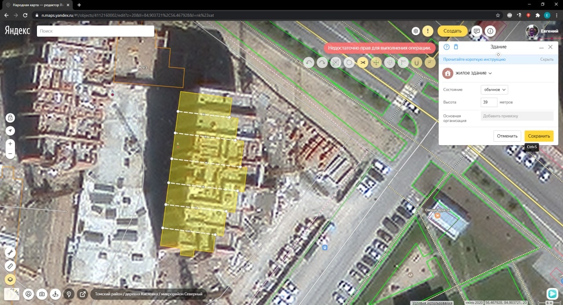Click the yellow Создать button
Viewport: 563px width, 305px height.
(x=452, y=31)
